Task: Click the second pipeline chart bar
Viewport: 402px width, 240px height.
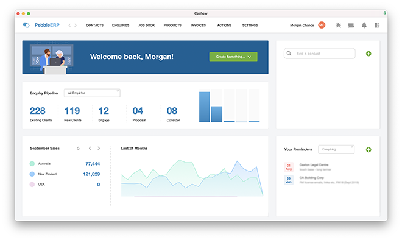Action: (x=217, y=114)
